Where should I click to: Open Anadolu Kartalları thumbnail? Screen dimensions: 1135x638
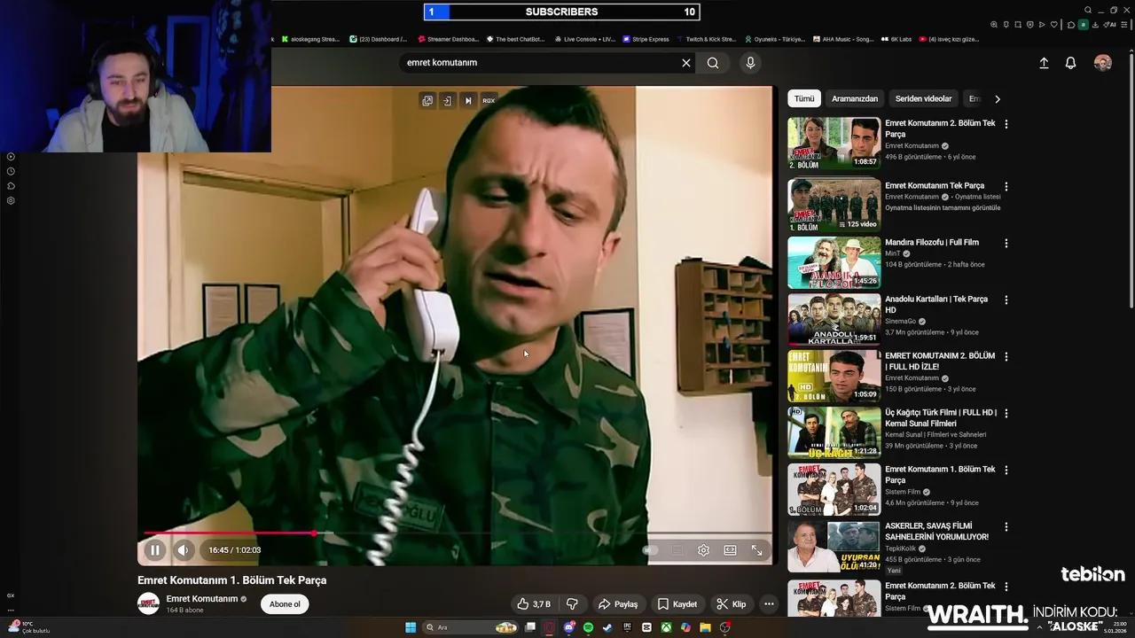pos(834,319)
